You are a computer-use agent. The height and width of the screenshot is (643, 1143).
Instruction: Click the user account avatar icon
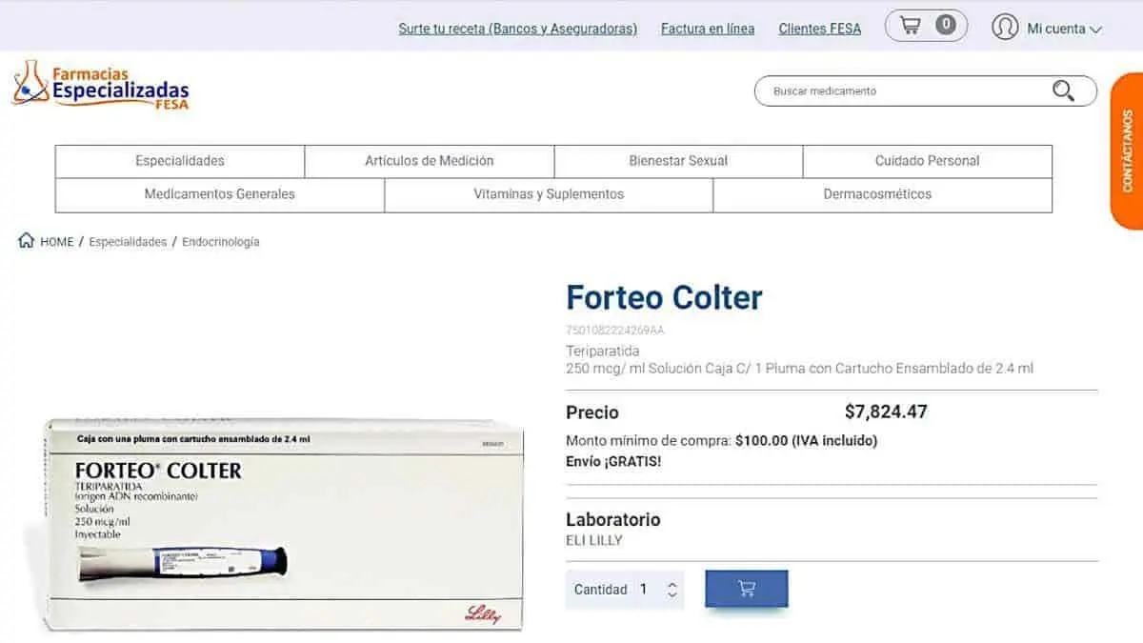coord(1005,27)
